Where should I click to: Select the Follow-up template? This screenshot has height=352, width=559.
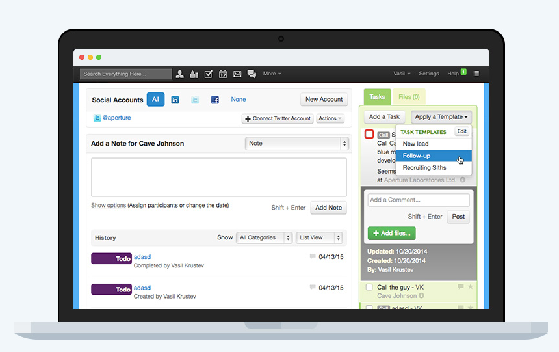[434, 156]
